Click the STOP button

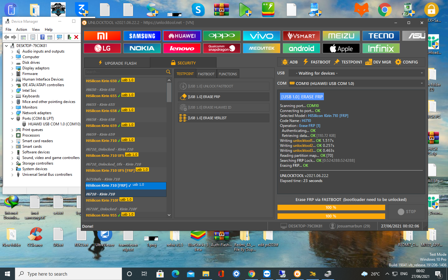point(407,212)
